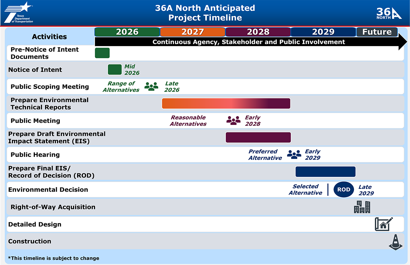Click the orange-to-purple Environmental Technical Reports bar
Viewport: 410px width, 265px height.
pyautogui.click(x=226, y=103)
